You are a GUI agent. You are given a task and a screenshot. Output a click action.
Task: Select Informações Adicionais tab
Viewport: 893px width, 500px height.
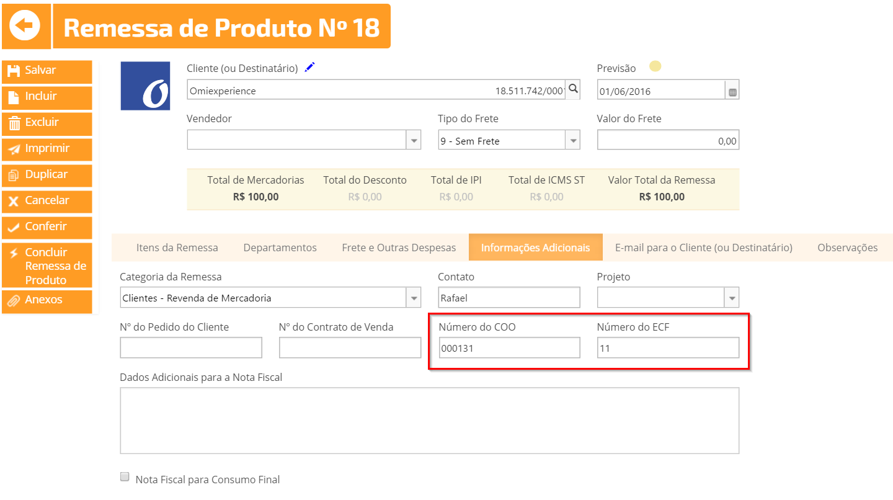536,248
